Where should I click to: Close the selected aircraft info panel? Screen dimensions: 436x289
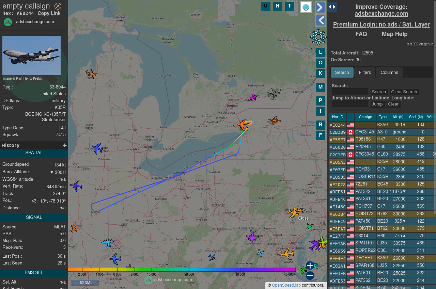coord(58,6)
